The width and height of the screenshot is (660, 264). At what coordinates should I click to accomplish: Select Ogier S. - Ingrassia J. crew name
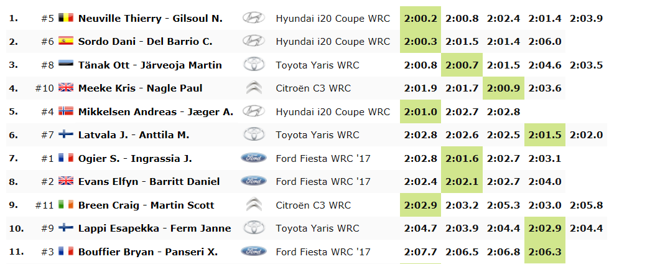coord(135,158)
